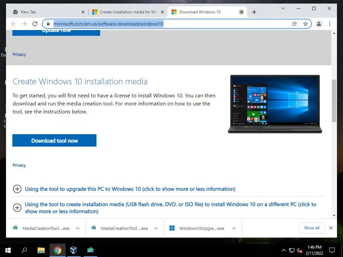Close the New Tab tab

pyautogui.click(x=83, y=12)
